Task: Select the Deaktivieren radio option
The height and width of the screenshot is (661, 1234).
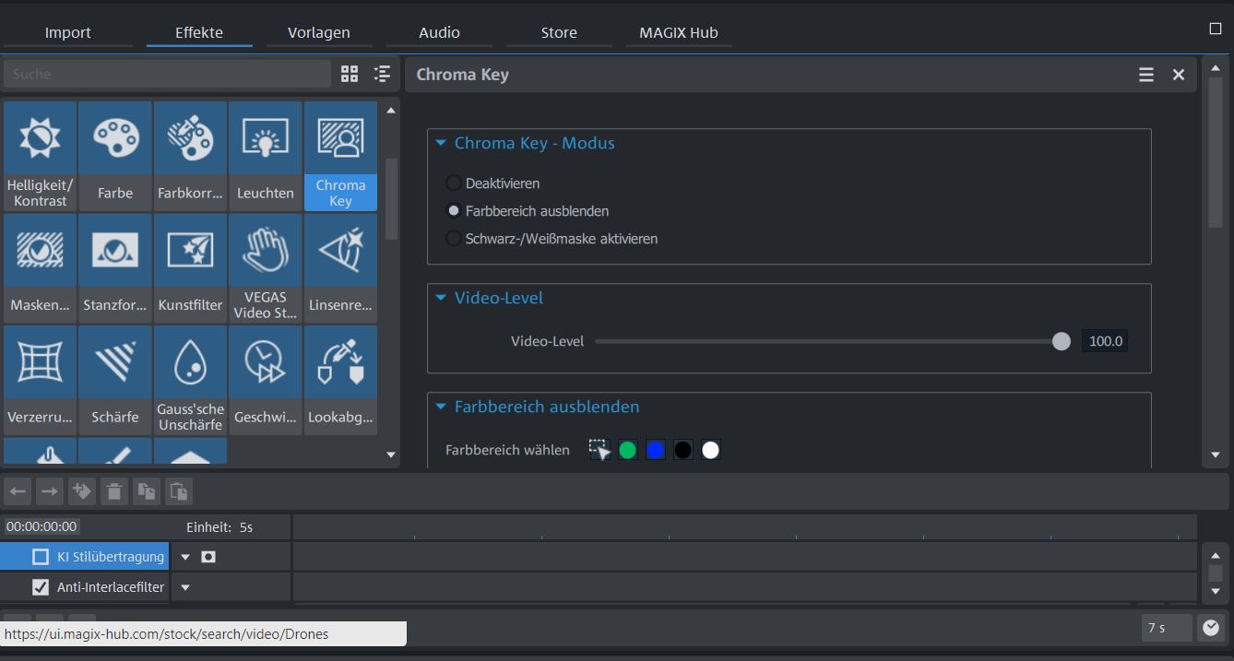Action: [x=454, y=183]
